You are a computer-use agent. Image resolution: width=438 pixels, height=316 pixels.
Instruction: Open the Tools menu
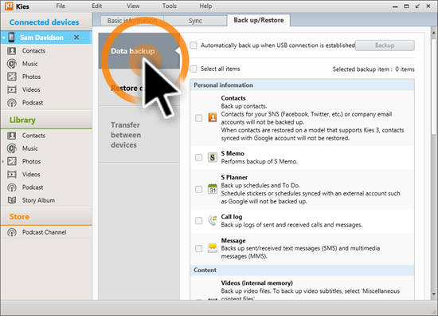[170, 6]
